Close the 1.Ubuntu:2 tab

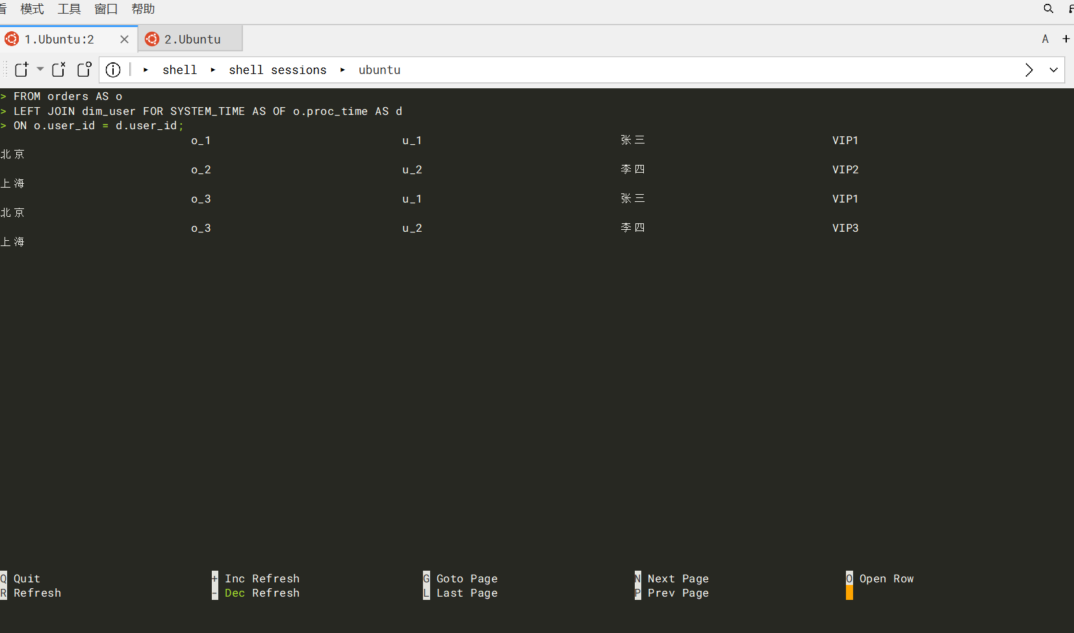(x=124, y=40)
